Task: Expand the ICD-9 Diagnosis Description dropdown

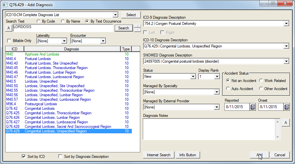Action: pyautogui.click(x=286, y=24)
